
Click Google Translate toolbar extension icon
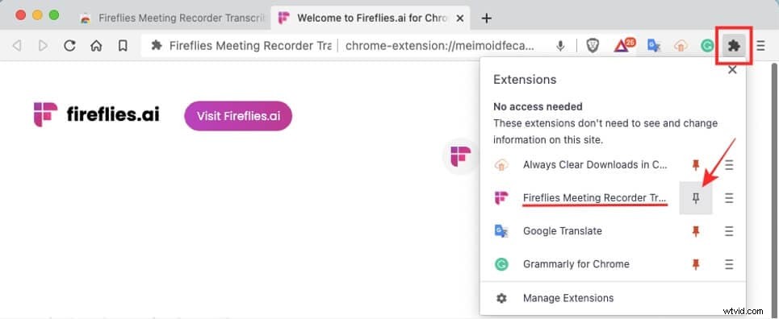654,46
